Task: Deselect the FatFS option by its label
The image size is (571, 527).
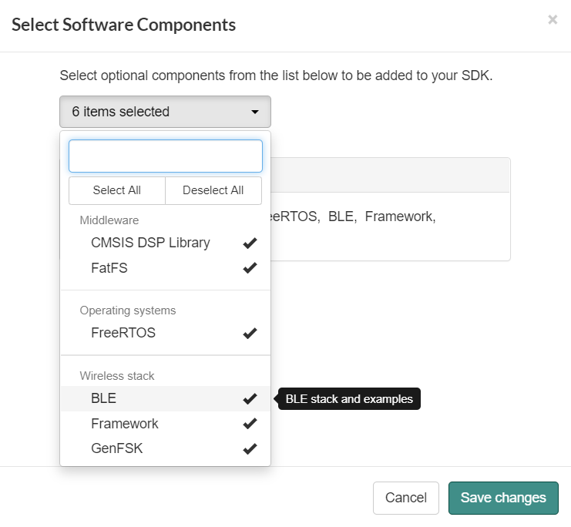Action: click(109, 269)
